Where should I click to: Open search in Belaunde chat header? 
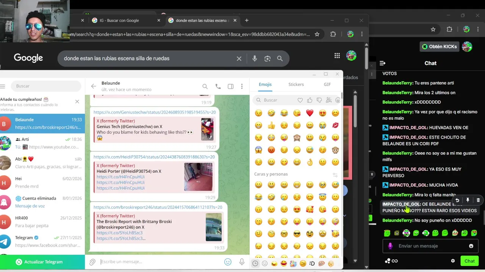205,87
